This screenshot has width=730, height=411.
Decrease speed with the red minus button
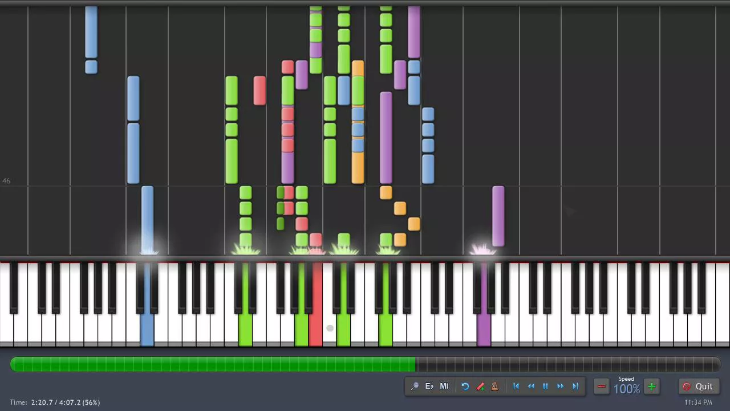601,386
